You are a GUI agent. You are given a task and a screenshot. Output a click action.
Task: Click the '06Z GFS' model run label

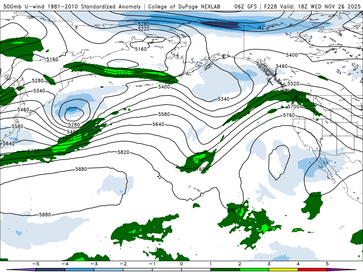pyautogui.click(x=245, y=6)
